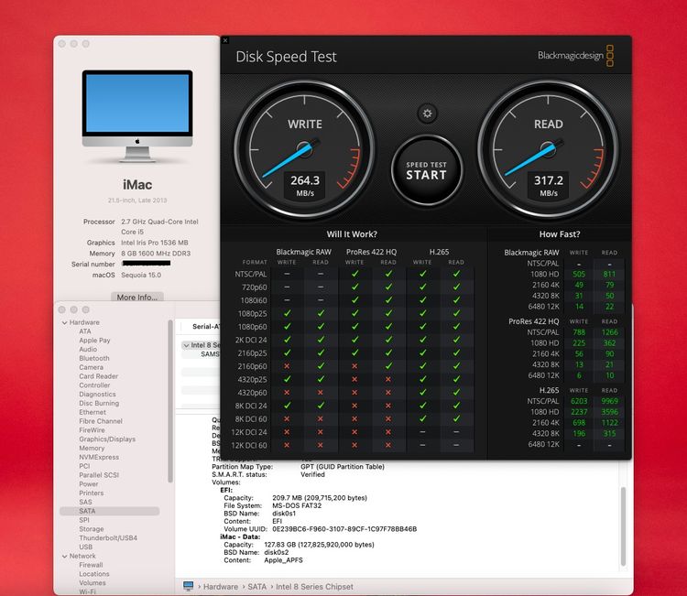The image size is (687, 596).
Task: Collapse the Hardware section in sidebar
Action: pos(64,323)
